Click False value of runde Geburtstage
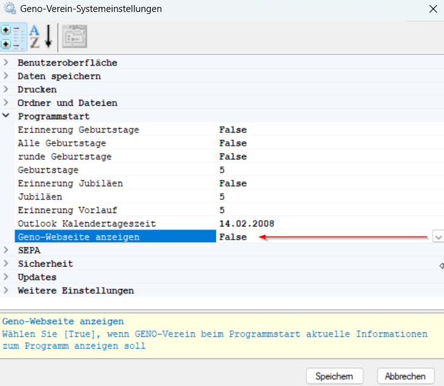Screen dimensions: 444x386 (233, 156)
